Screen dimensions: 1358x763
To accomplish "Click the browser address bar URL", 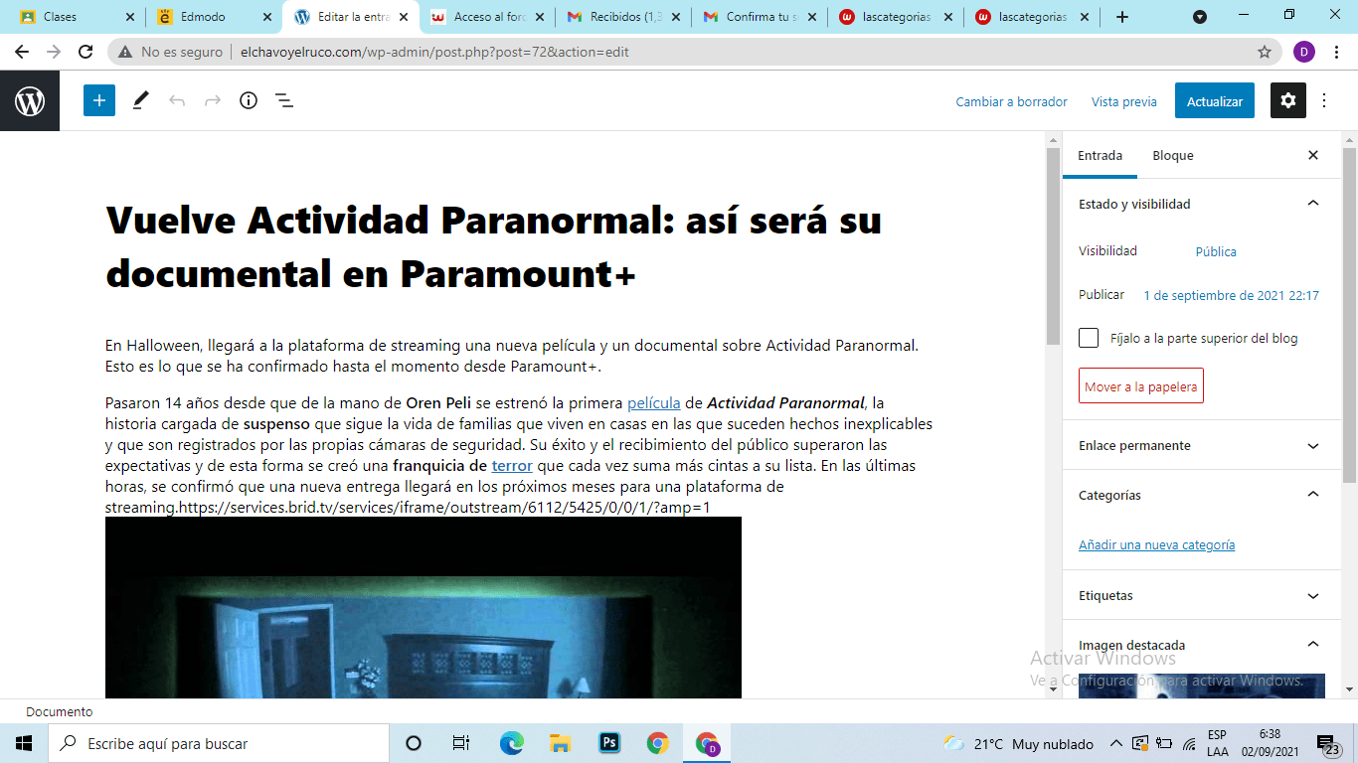I will 435,52.
